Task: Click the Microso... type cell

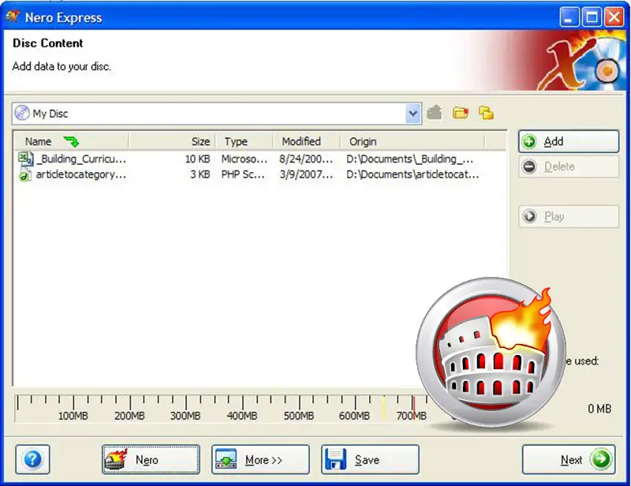Action: point(244,159)
